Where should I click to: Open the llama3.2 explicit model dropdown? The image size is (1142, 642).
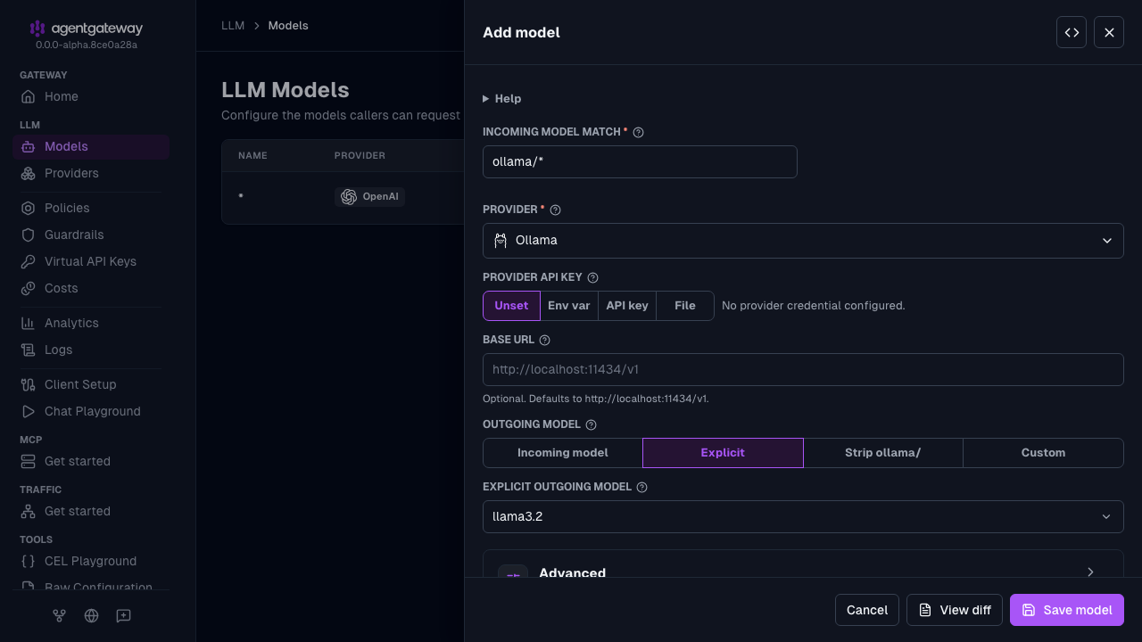click(x=803, y=516)
